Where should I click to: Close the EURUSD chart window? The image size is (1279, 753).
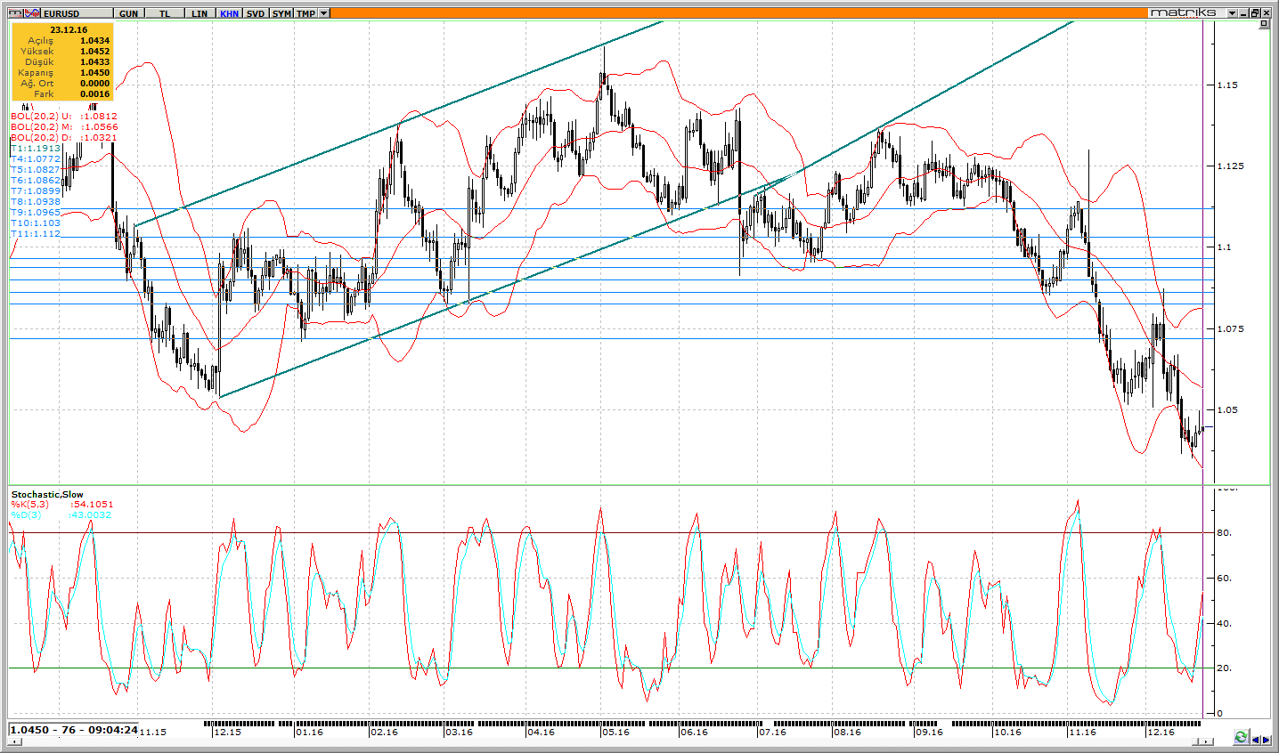click(1267, 13)
